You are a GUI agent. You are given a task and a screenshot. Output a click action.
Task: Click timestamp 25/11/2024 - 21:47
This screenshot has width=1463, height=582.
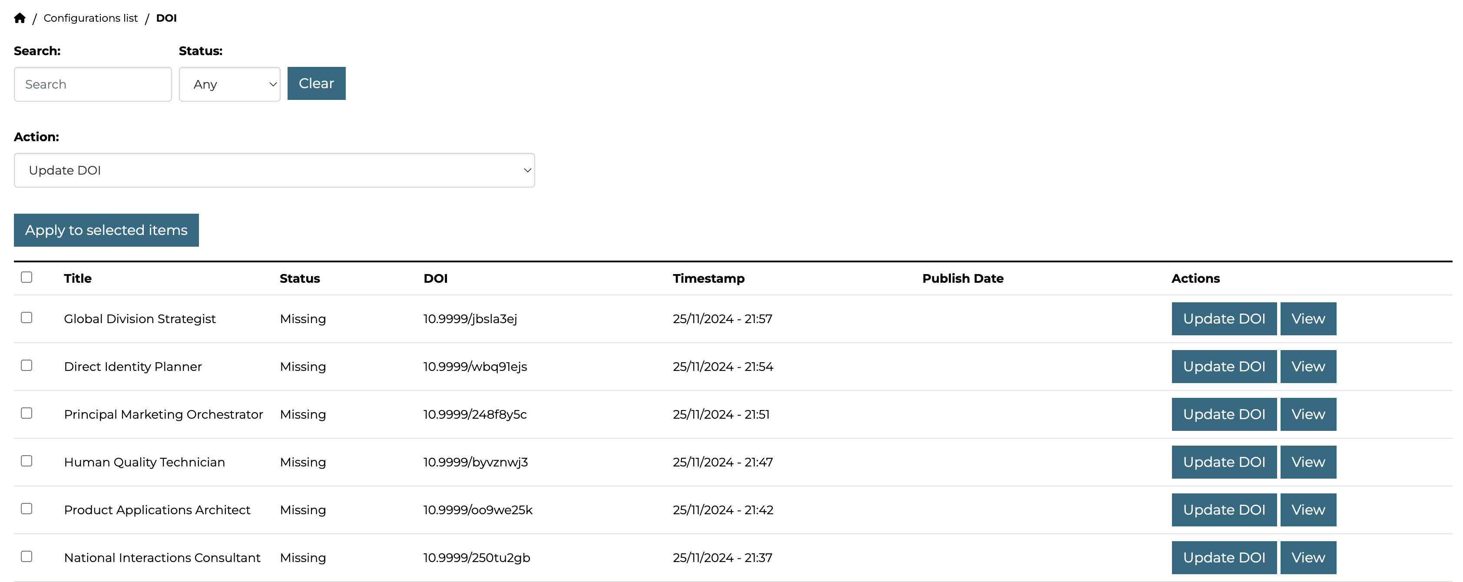[723, 462]
